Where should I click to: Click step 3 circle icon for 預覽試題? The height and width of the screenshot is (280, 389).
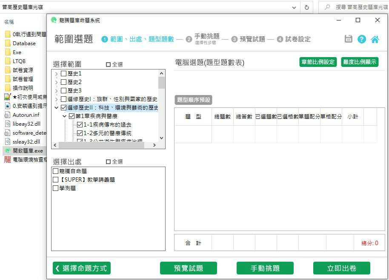tap(234, 39)
